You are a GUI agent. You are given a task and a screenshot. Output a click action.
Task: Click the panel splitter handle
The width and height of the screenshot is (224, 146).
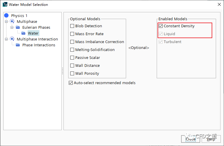(x=62, y=71)
